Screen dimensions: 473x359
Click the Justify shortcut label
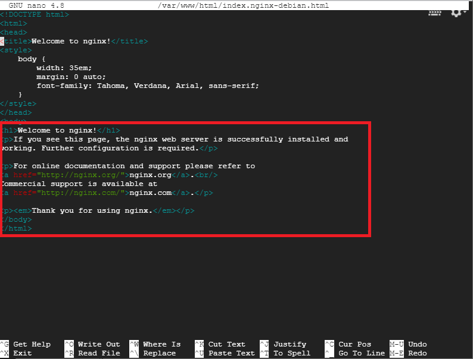click(x=290, y=344)
